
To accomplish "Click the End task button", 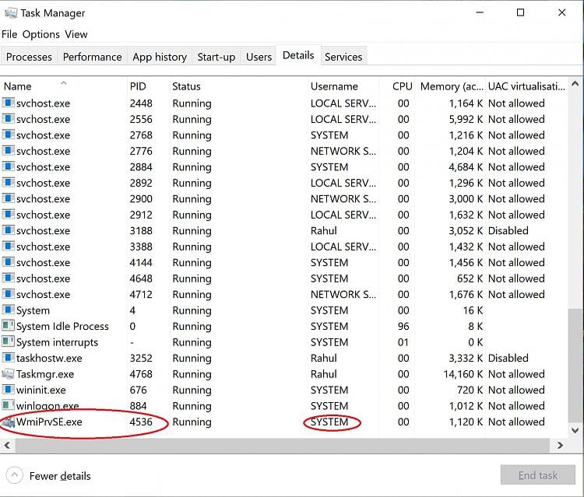I will (538, 475).
